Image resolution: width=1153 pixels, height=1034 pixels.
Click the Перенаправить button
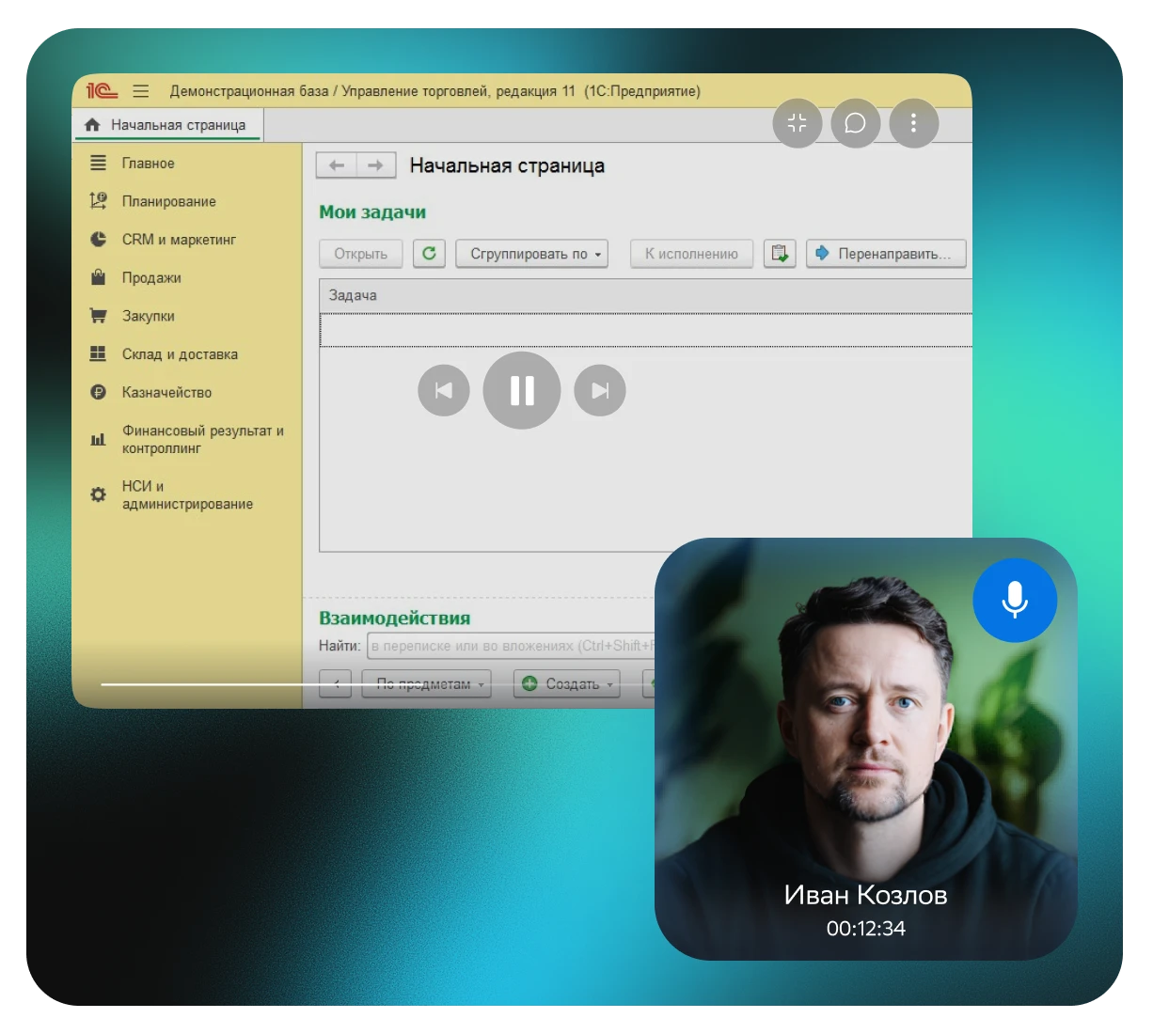(x=885, y=254)
